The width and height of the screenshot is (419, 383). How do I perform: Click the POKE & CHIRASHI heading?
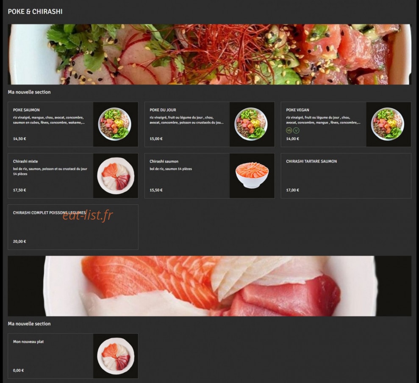point(35,11)
